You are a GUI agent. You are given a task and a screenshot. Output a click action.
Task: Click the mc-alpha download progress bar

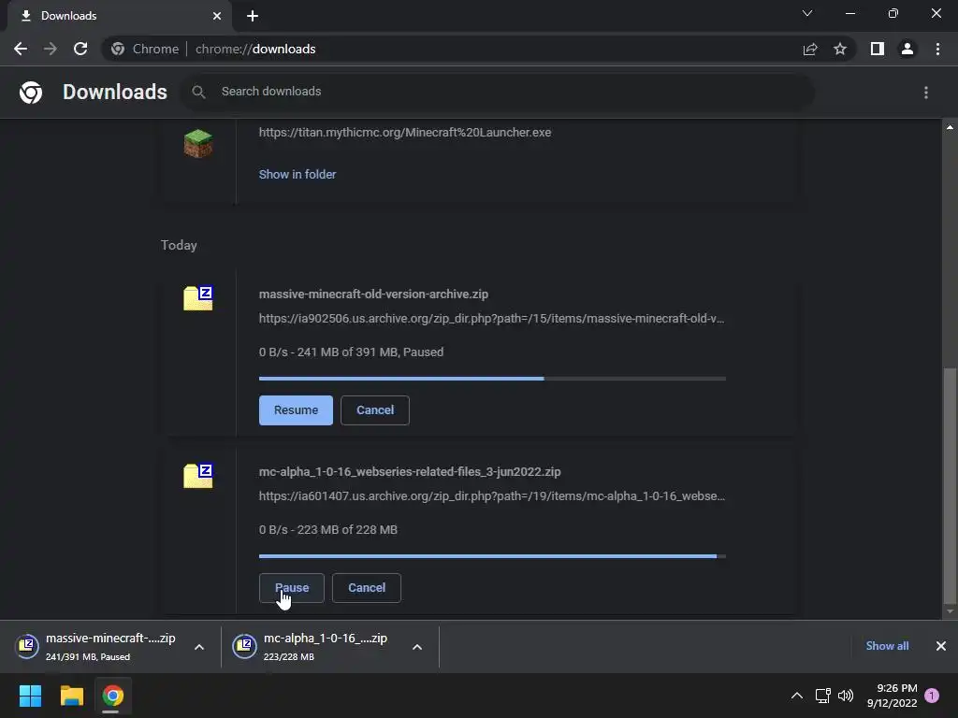pyautogui.click(x=492, y=556)
